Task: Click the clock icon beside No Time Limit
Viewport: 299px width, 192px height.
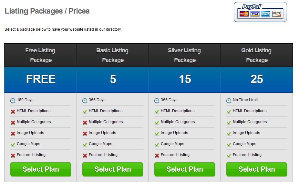Action: 229,101
